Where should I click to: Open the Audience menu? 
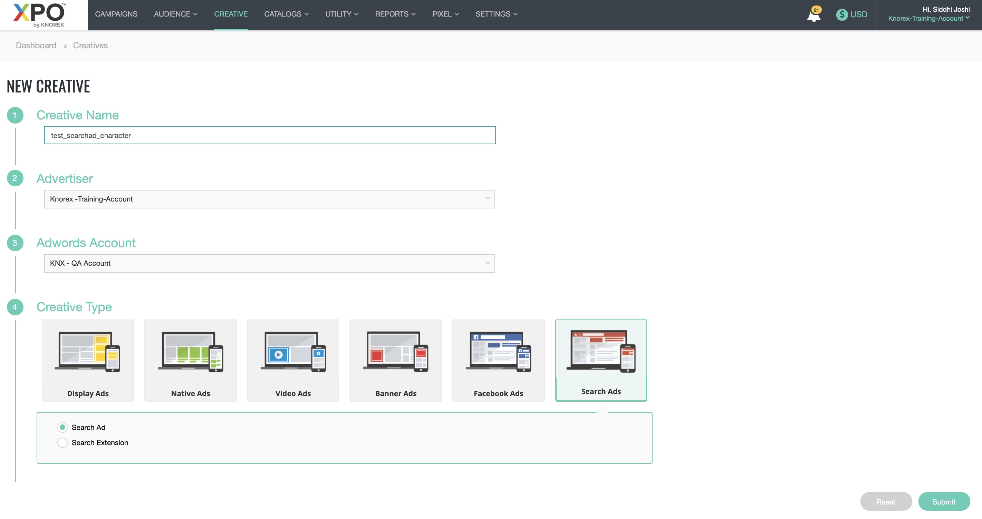[x=175, y=14]
